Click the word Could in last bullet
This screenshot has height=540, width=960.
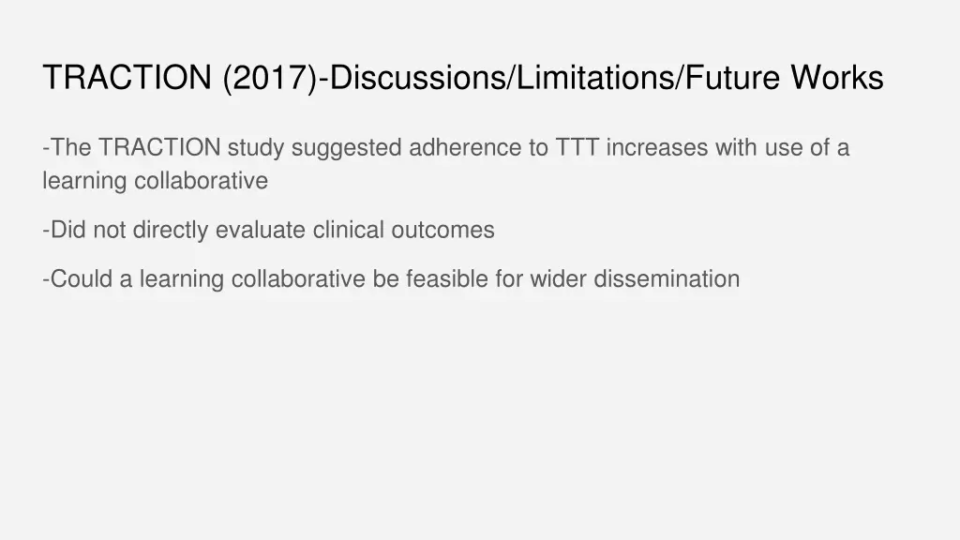[x=82, y=279]
